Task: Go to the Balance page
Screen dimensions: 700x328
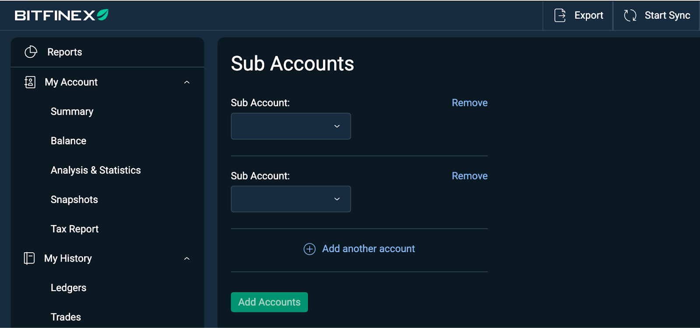Action: 69,141
